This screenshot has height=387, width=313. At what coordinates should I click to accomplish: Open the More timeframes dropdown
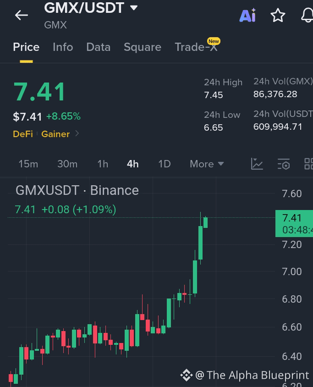pos(207,164)
